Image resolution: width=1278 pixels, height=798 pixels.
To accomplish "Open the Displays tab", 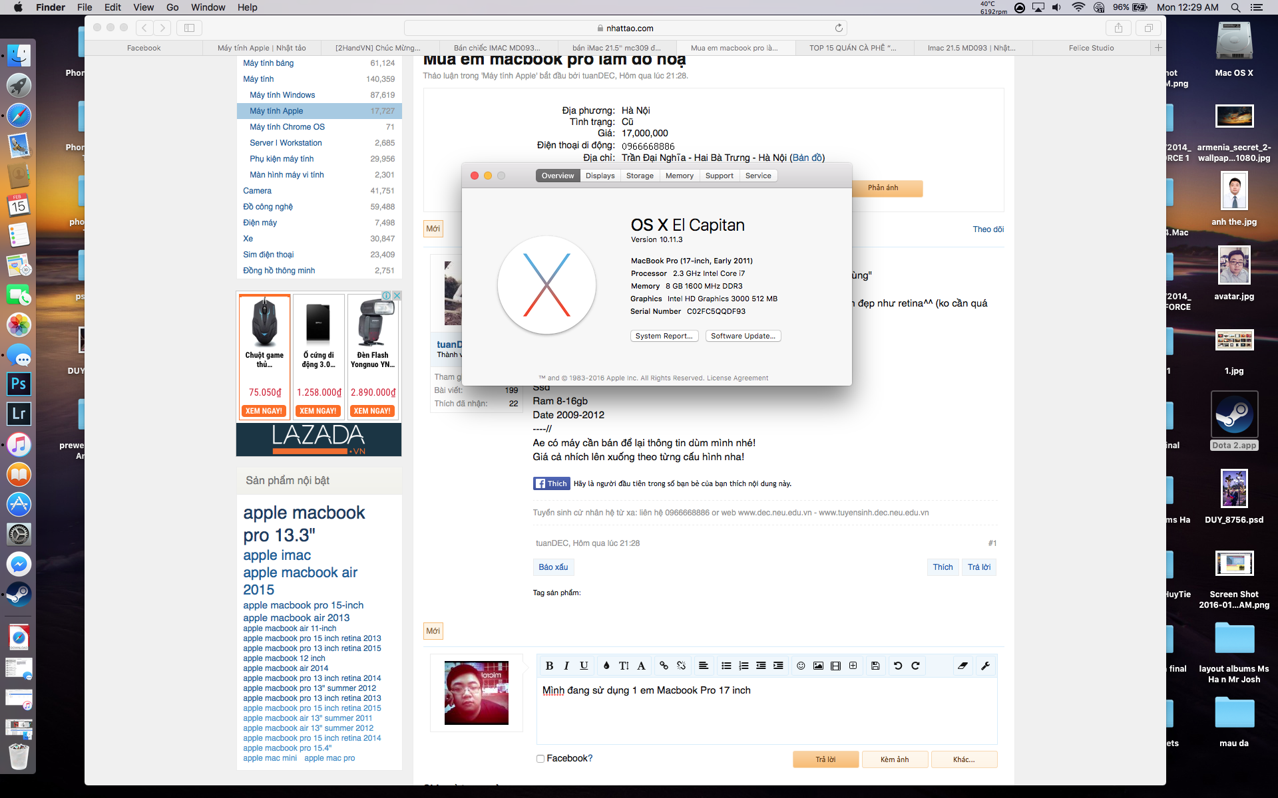I will pyautogui.click(x=600, y=176).
